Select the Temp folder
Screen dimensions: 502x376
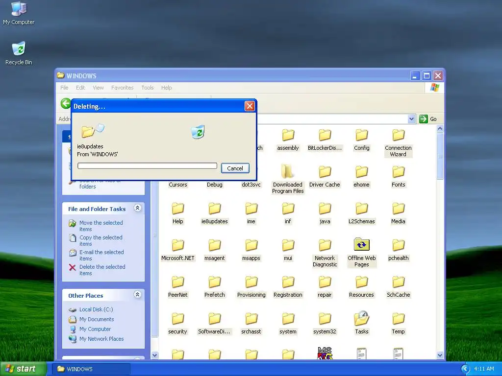[398, 324]
